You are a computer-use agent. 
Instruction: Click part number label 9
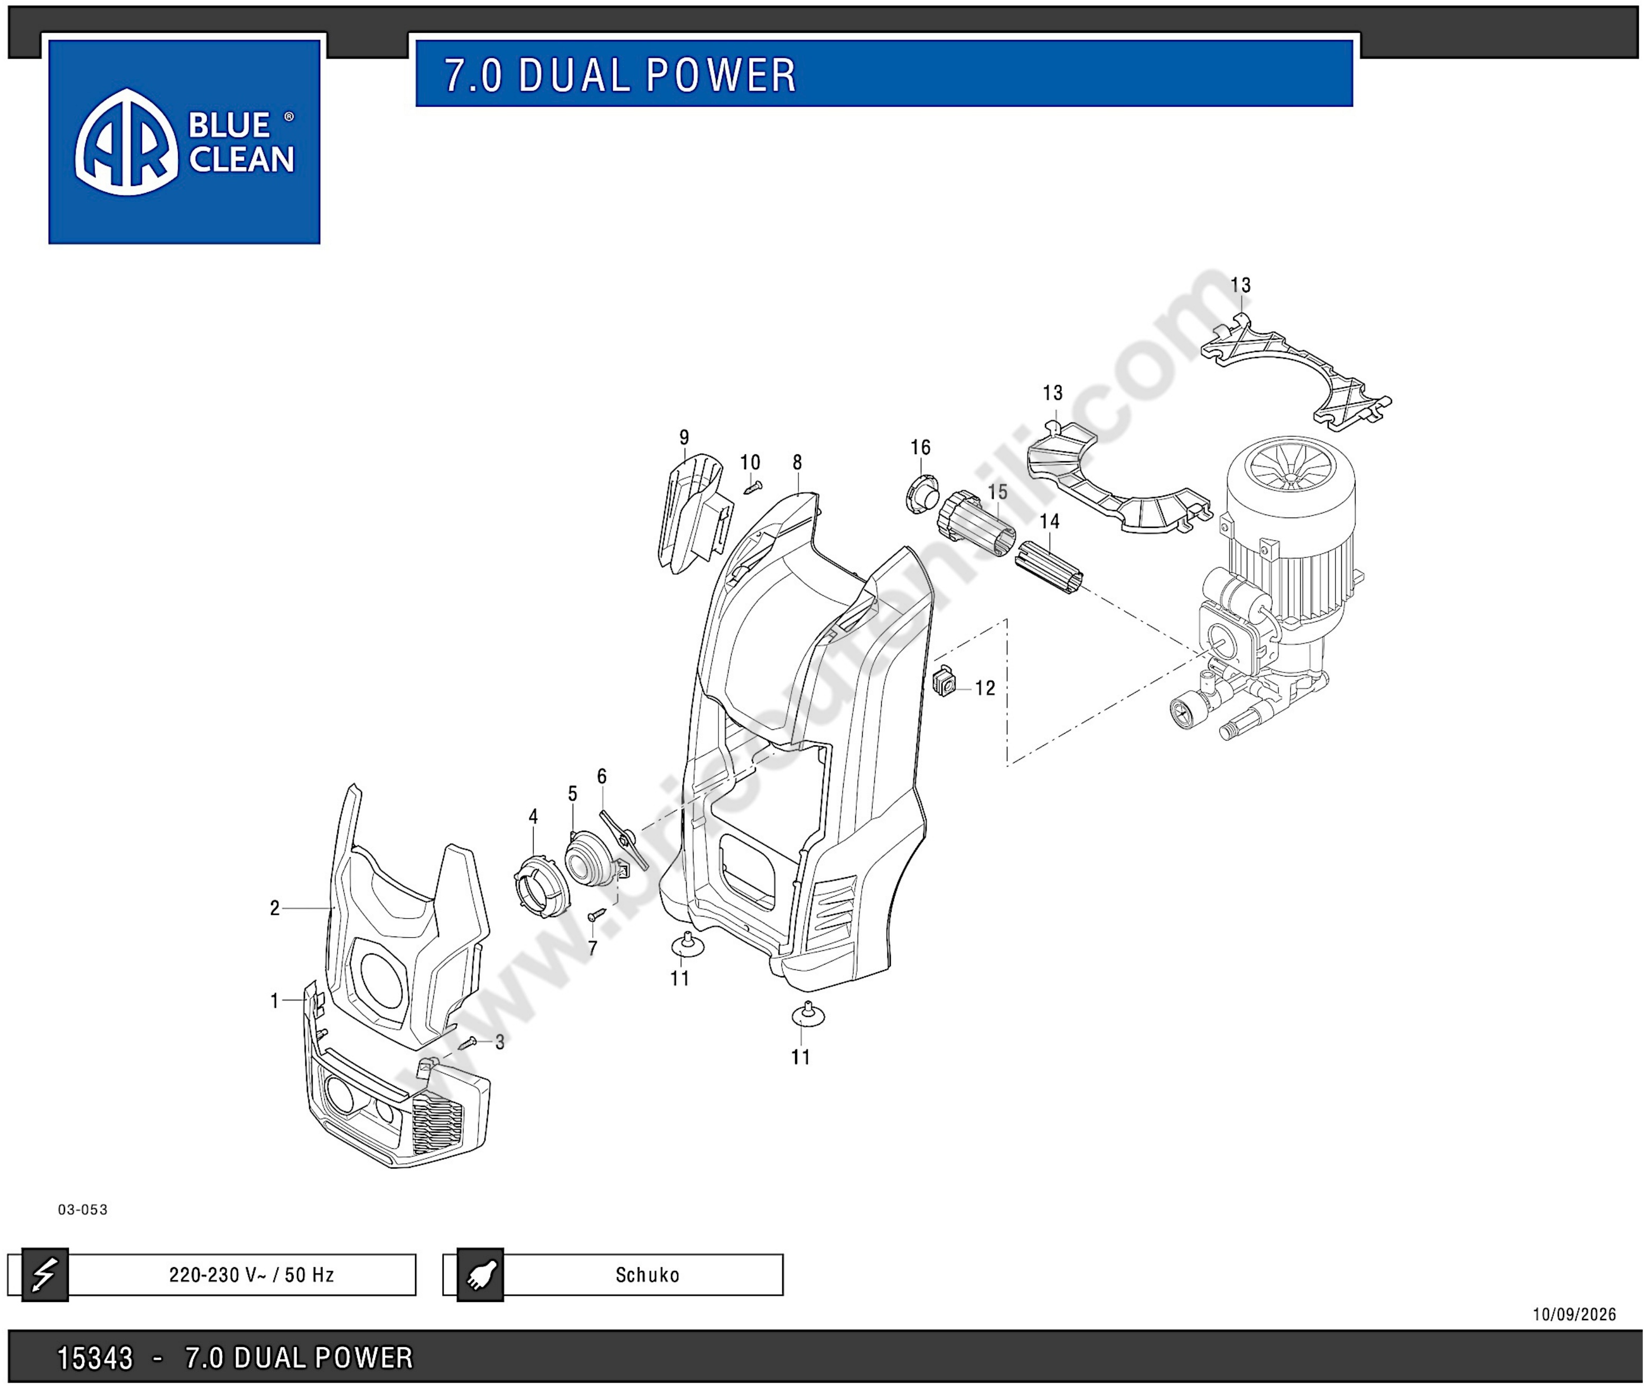684,438
